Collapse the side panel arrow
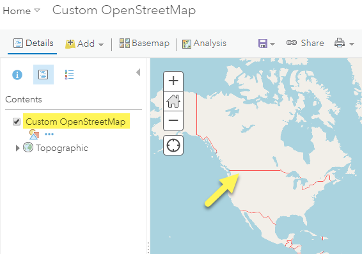Viewport: 362px width, 254px height. (138, 72)
